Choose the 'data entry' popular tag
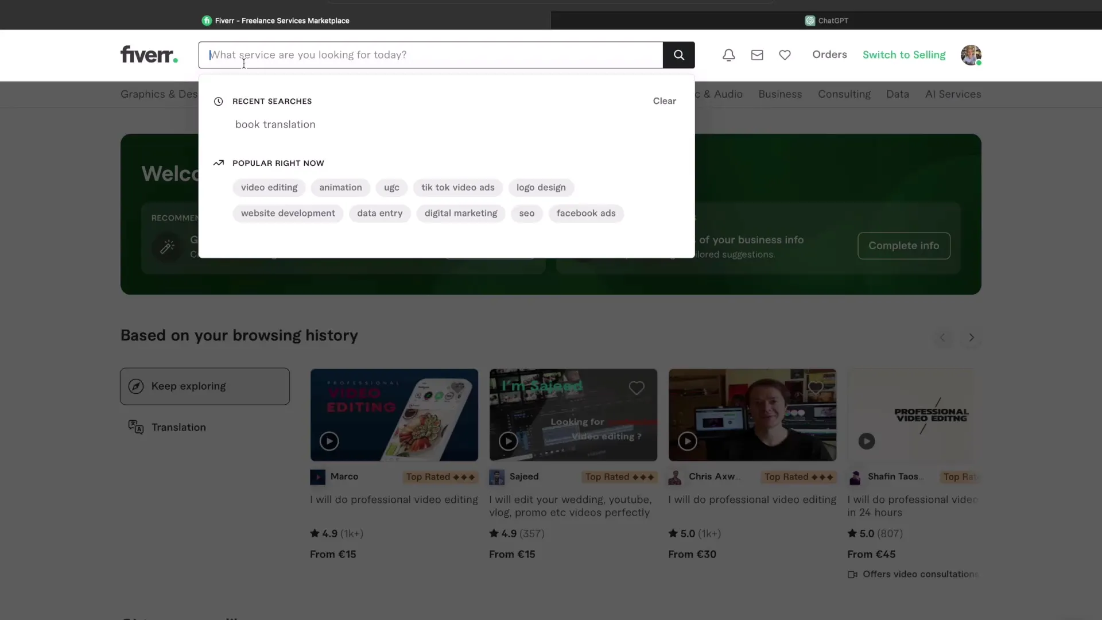1102x620 pixels. [379, 214]
